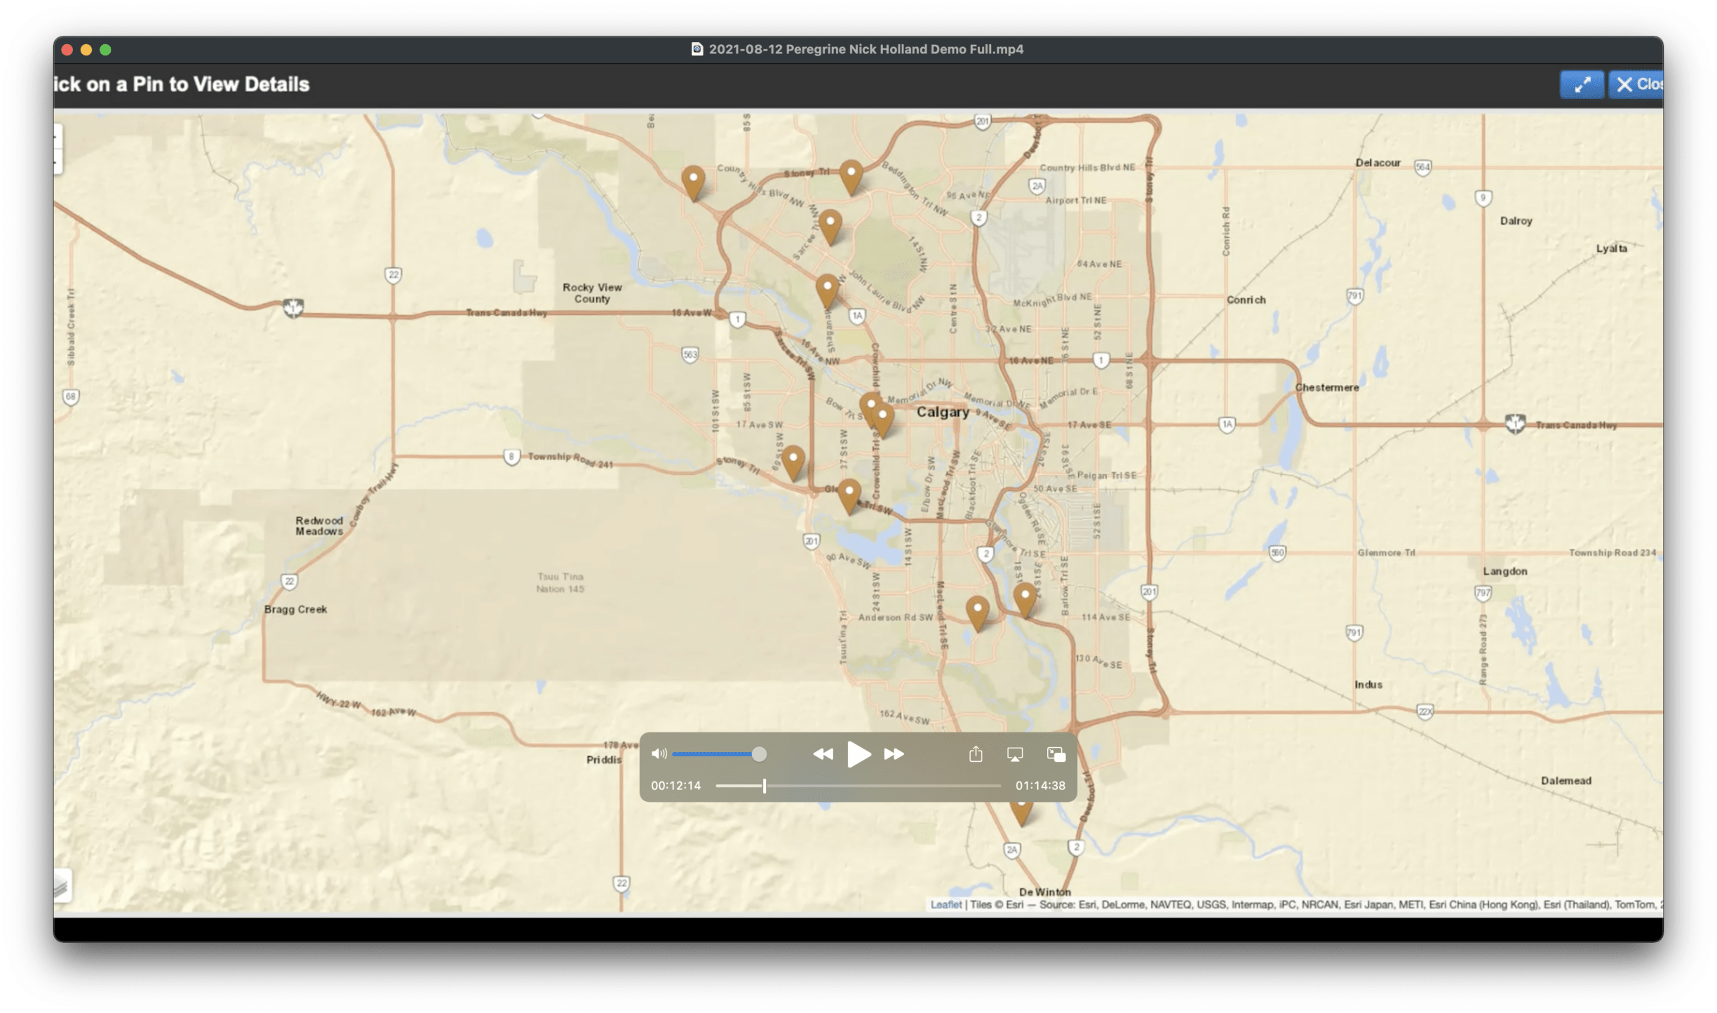This screenshot has height=1013, width=1717.
Task: Click the pin near John Laurie Blvd NW
Action: [828, 292]
